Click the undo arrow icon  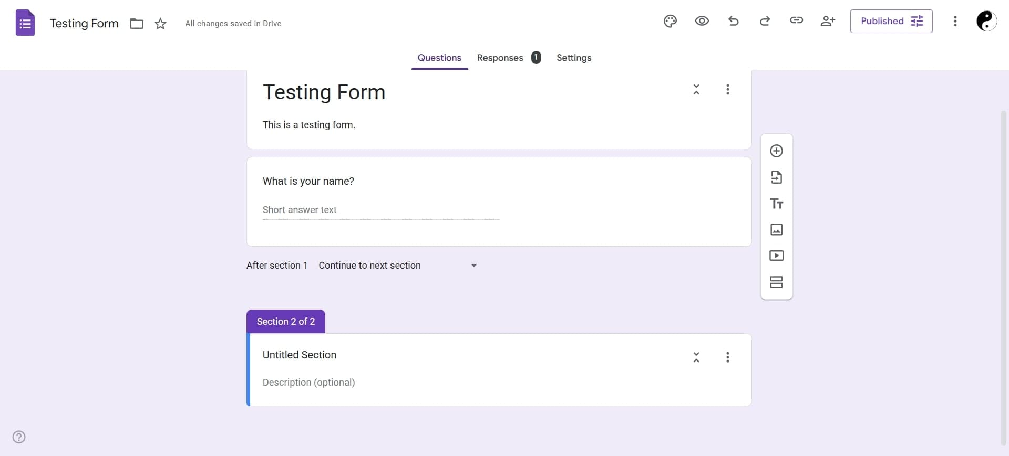734,22
